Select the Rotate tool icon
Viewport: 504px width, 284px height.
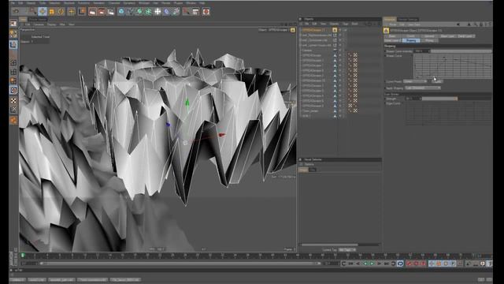61,12
